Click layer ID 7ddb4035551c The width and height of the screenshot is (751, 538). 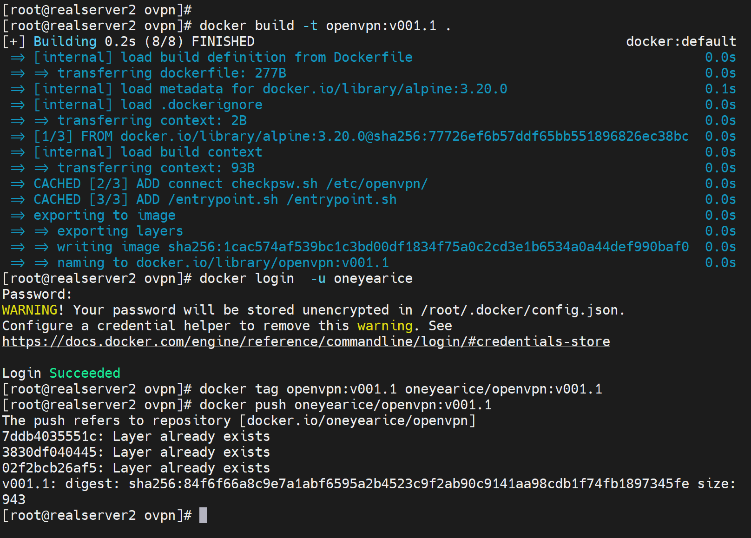[50, 436]
